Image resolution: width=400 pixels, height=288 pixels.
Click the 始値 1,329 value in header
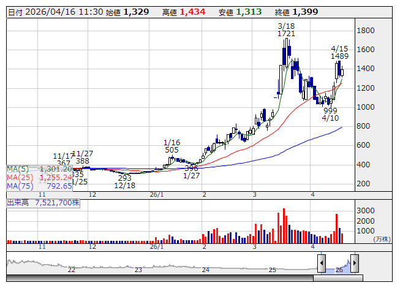127,12
